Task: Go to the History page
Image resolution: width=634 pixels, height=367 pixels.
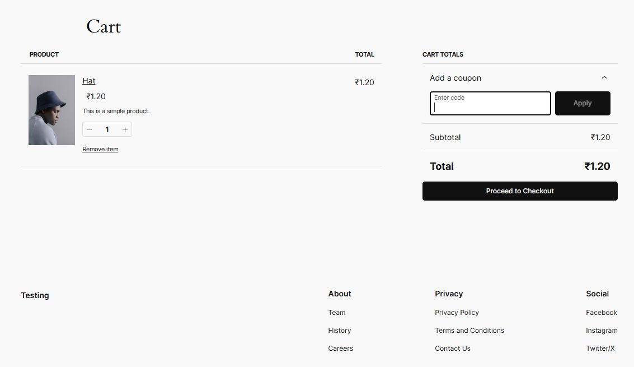Action: [340, 331]
